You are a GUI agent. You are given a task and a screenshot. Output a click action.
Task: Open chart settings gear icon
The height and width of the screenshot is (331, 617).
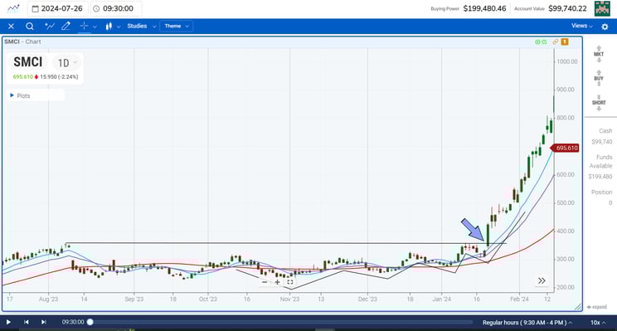[x=605, y=27]
